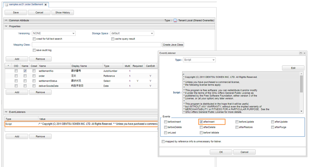Check the beforeInsert event
The width and height of the screenshot is (312, 167).
[166, 122]
